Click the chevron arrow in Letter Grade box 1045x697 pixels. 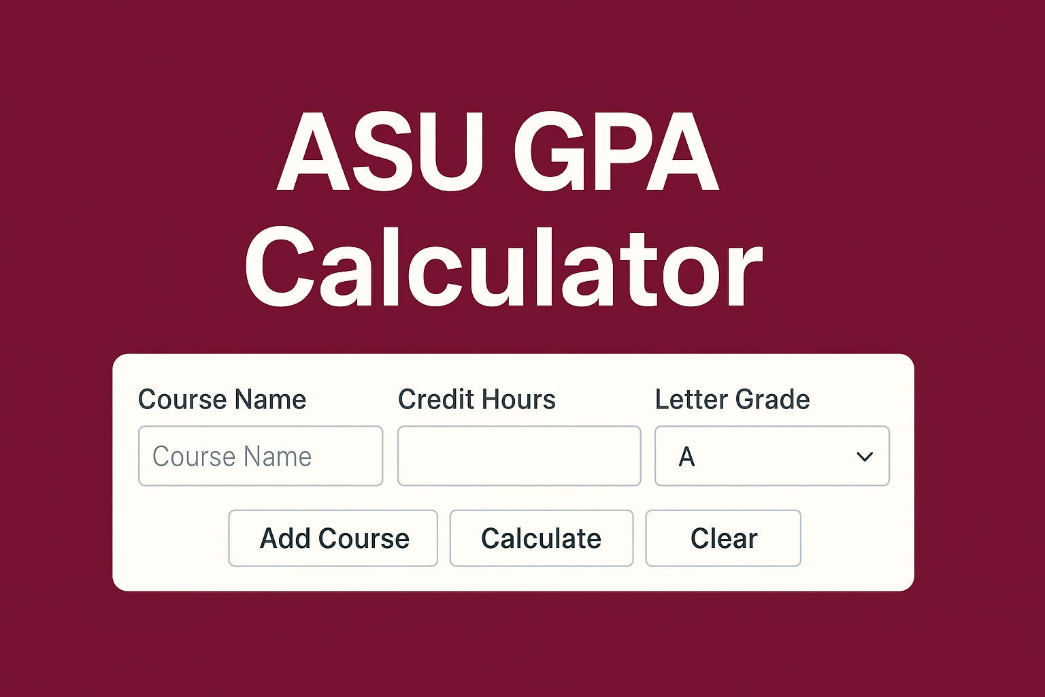864,457
